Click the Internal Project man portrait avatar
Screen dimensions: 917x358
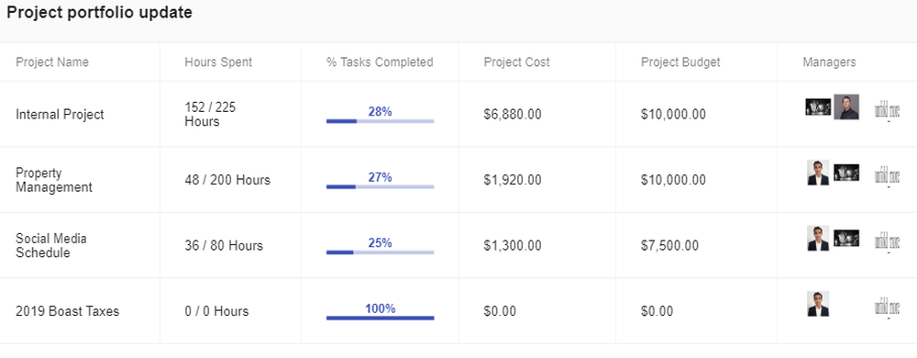click(x=846, y=106)
